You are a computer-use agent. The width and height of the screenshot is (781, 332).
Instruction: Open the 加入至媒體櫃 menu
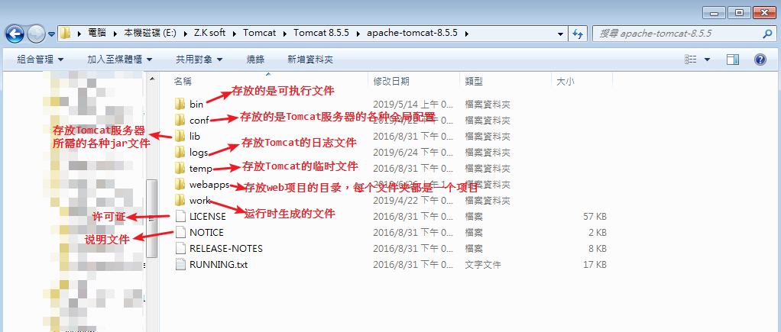click(119, 60)
